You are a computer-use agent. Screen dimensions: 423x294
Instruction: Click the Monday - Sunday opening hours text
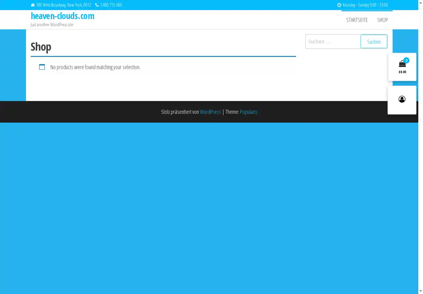point(365,5)
